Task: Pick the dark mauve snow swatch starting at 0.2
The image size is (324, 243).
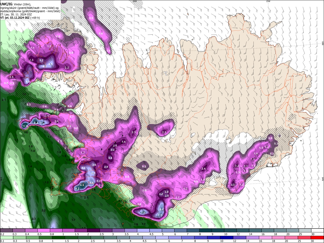Action: pyautogui.click(x=6, y=231)
